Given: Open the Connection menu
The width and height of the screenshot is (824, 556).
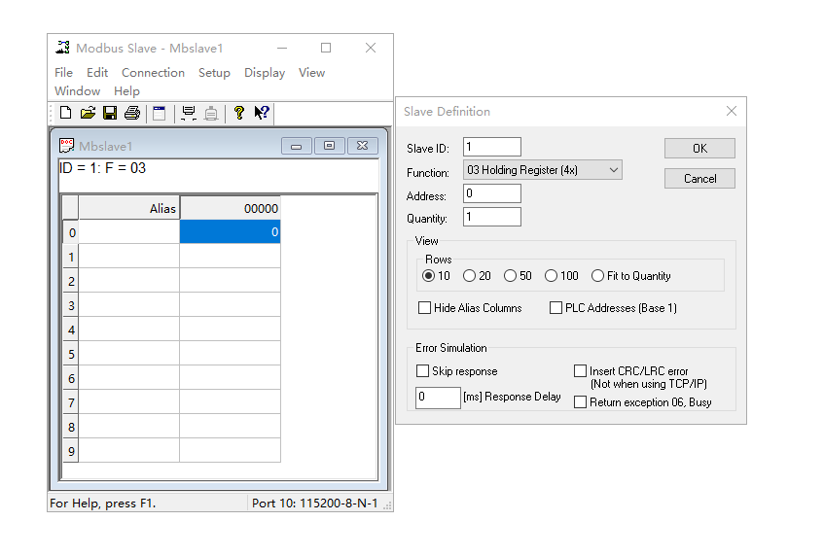Looking at the screenshot, I should coord(153,73).
